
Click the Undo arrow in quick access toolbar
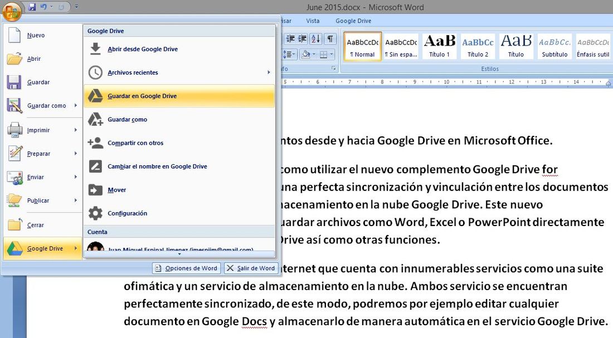click(43, 7)
